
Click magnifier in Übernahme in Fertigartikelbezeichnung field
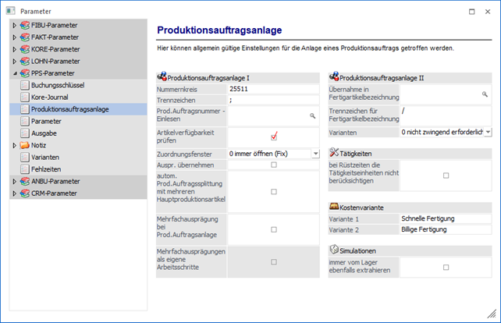pos(485,94)
